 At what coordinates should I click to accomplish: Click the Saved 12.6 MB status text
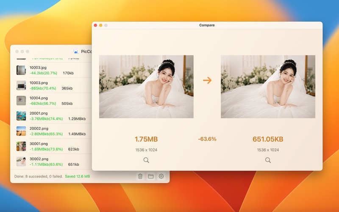(x=78, y=176)
